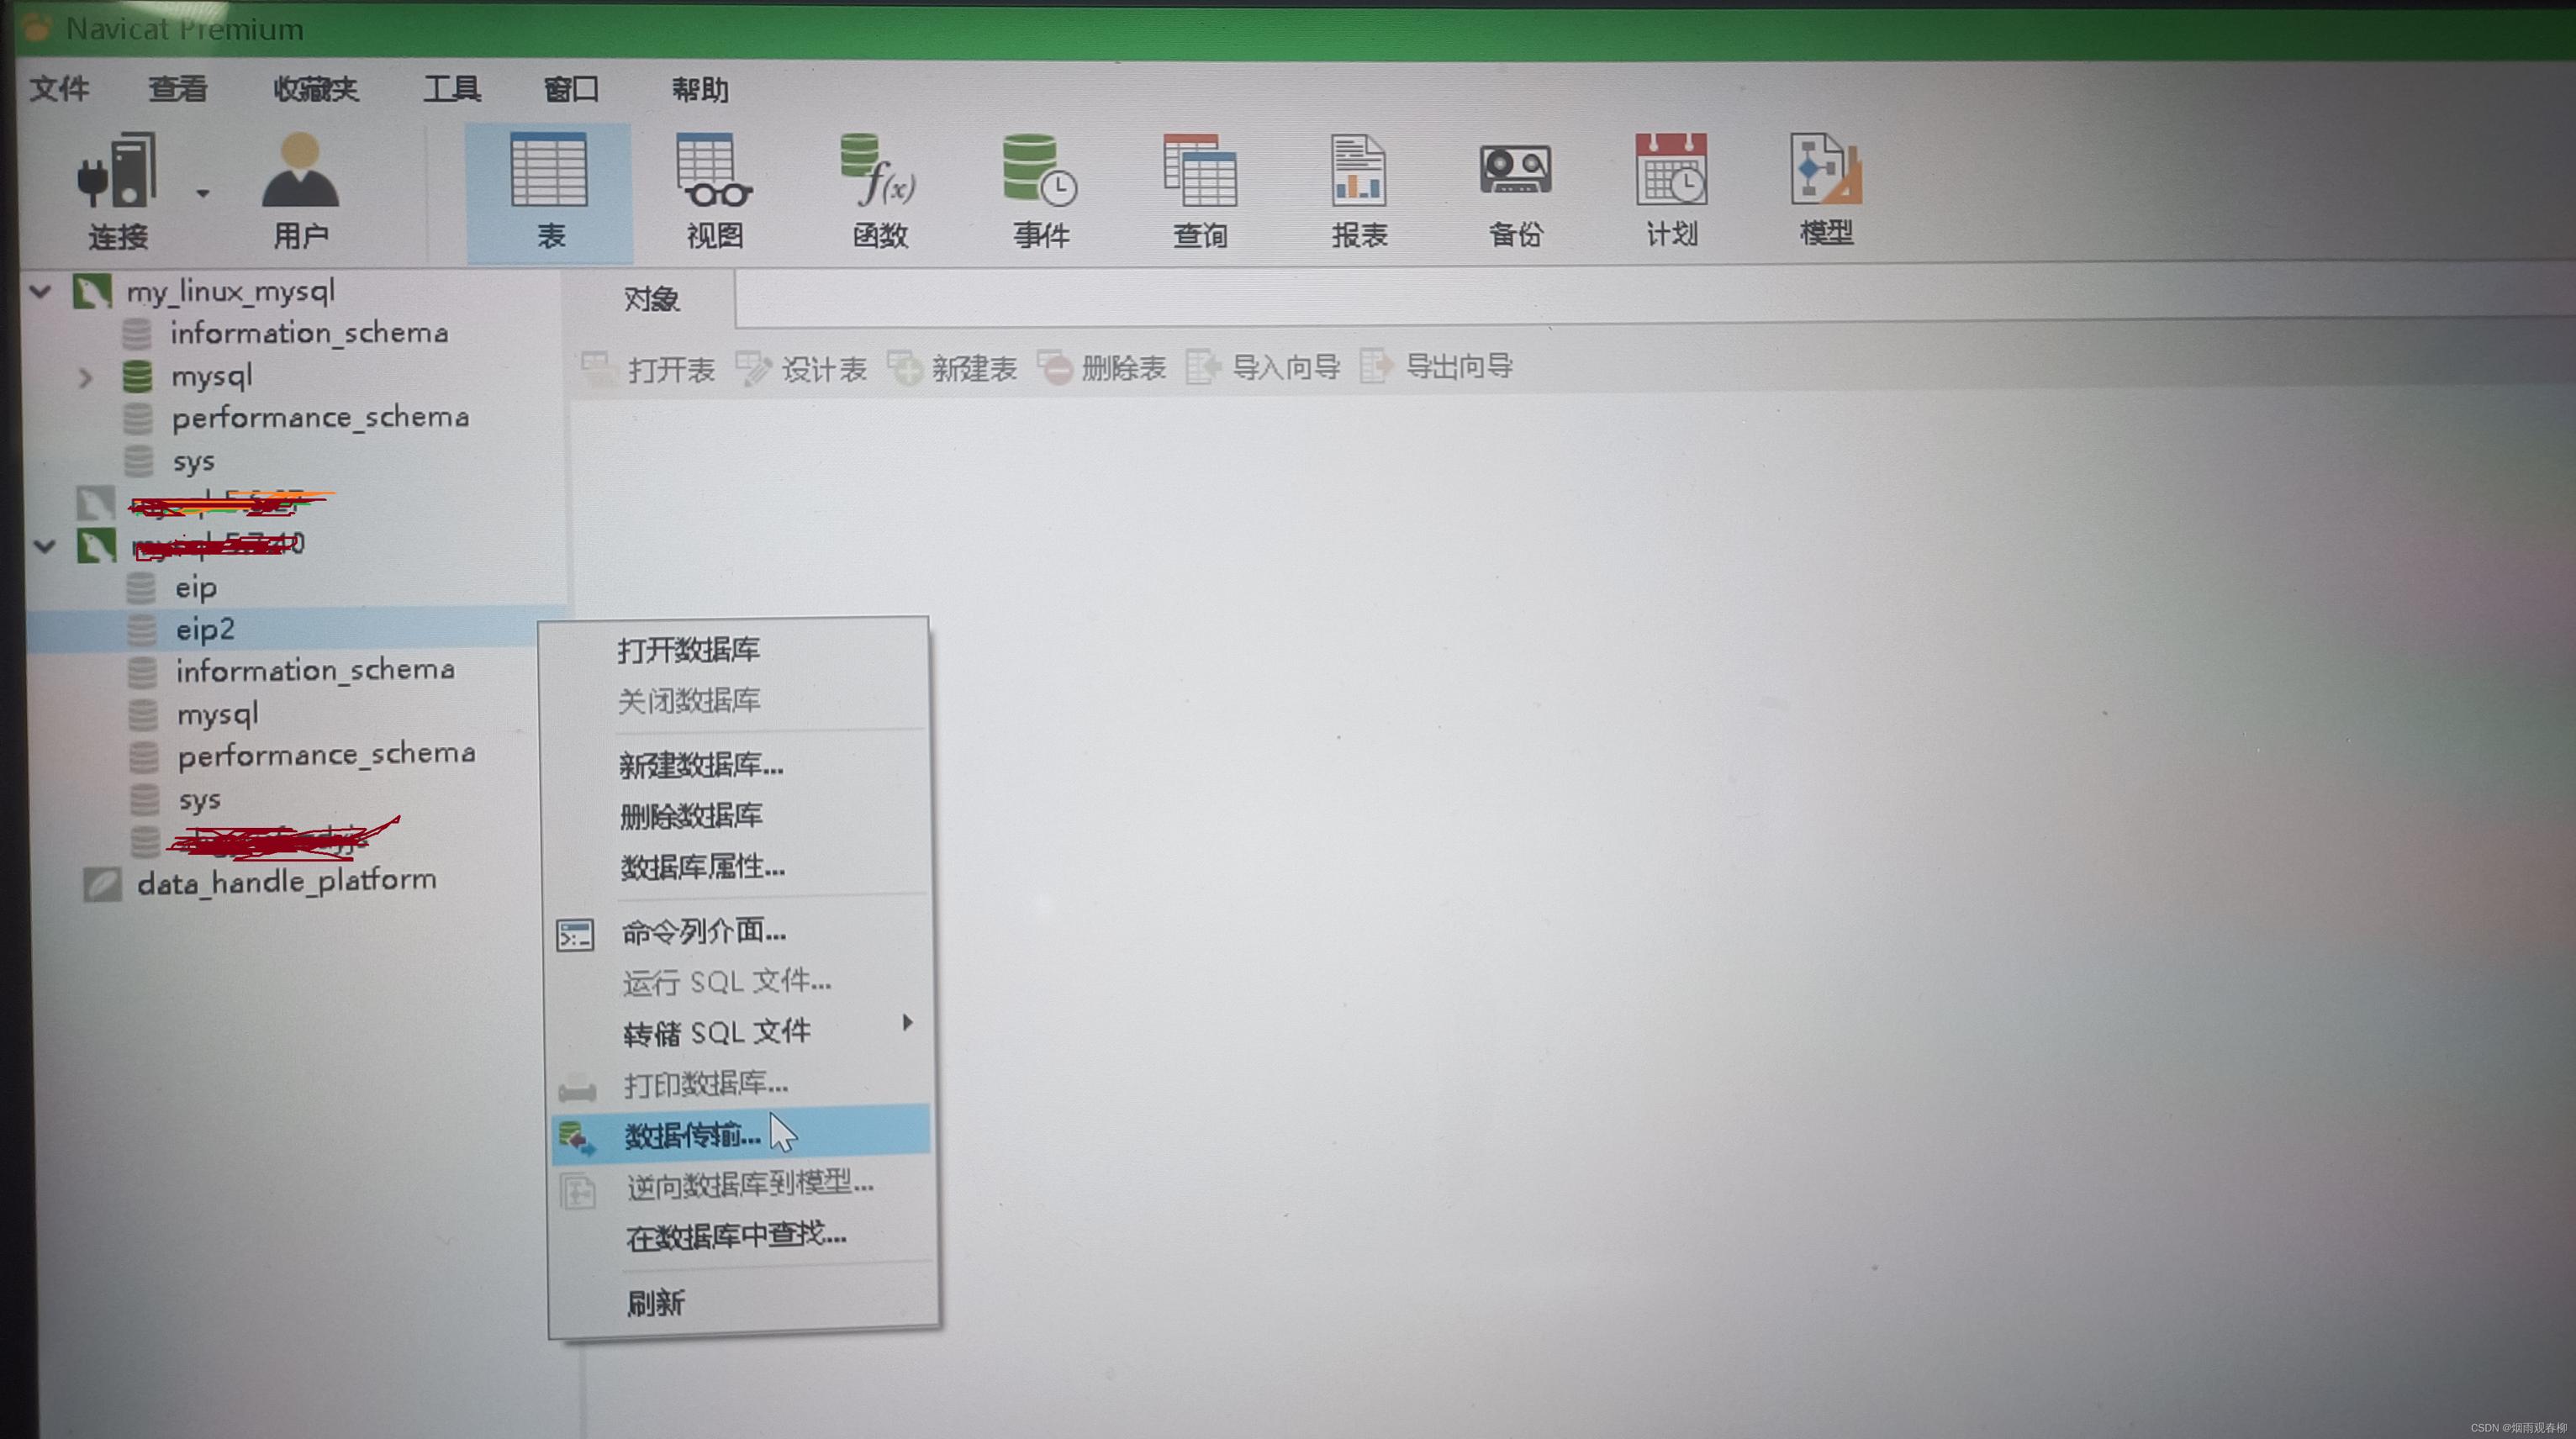Expand the mysql database under my_linux_mysql
The image size is (2576, 1439).
(87, 376)
